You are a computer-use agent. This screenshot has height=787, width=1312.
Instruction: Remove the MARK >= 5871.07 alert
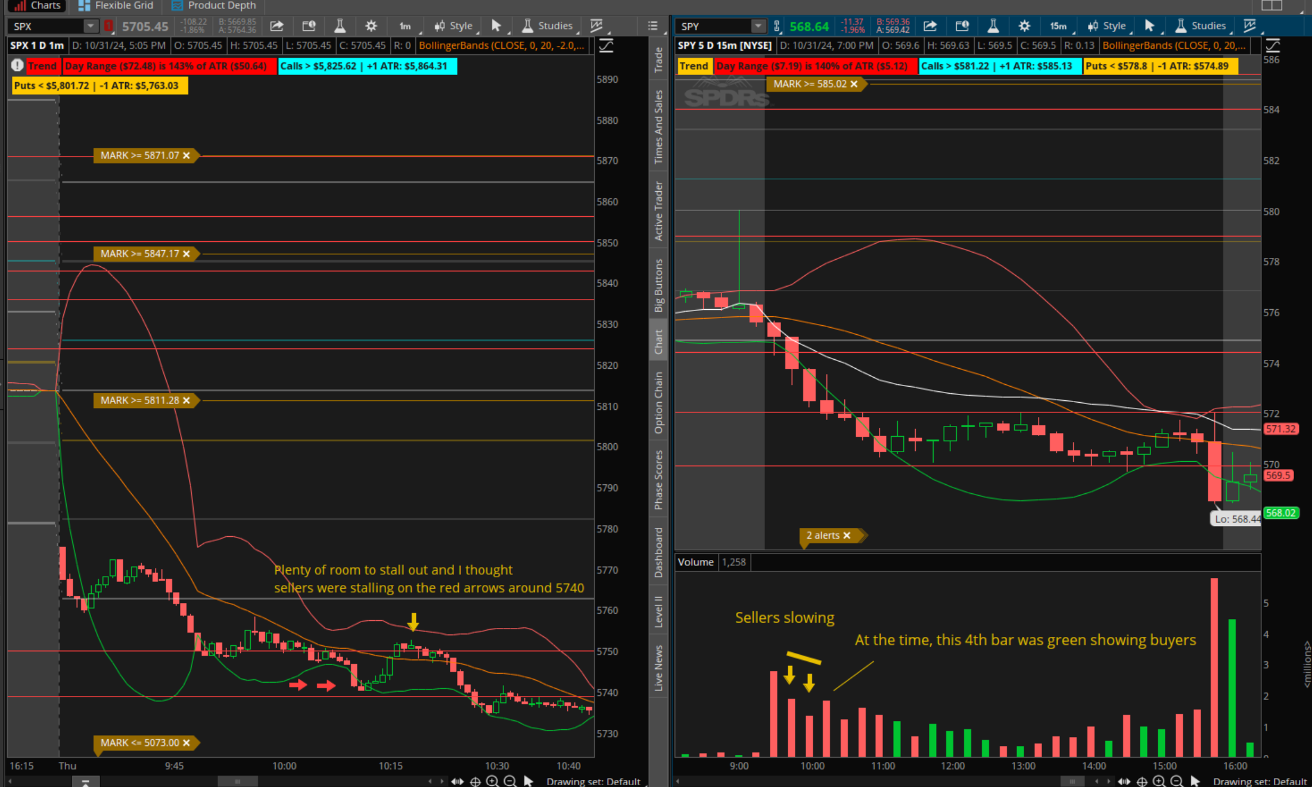point(186,155)
